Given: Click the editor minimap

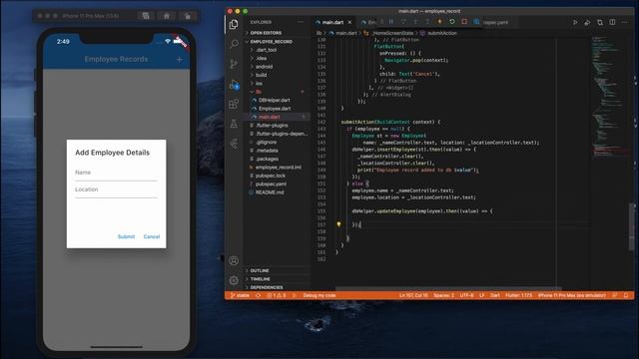Looking at the screenshot, I should click(x=610, y=97).
